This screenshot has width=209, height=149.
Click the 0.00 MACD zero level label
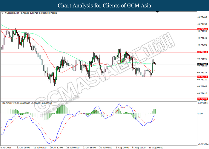201,114
